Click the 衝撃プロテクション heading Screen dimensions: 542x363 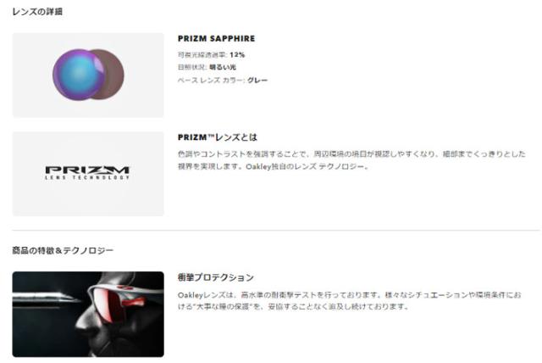click(x=216, y=277)
